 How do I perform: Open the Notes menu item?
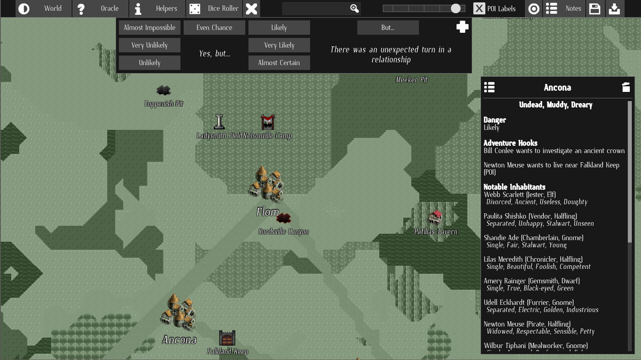coord(573,8)
